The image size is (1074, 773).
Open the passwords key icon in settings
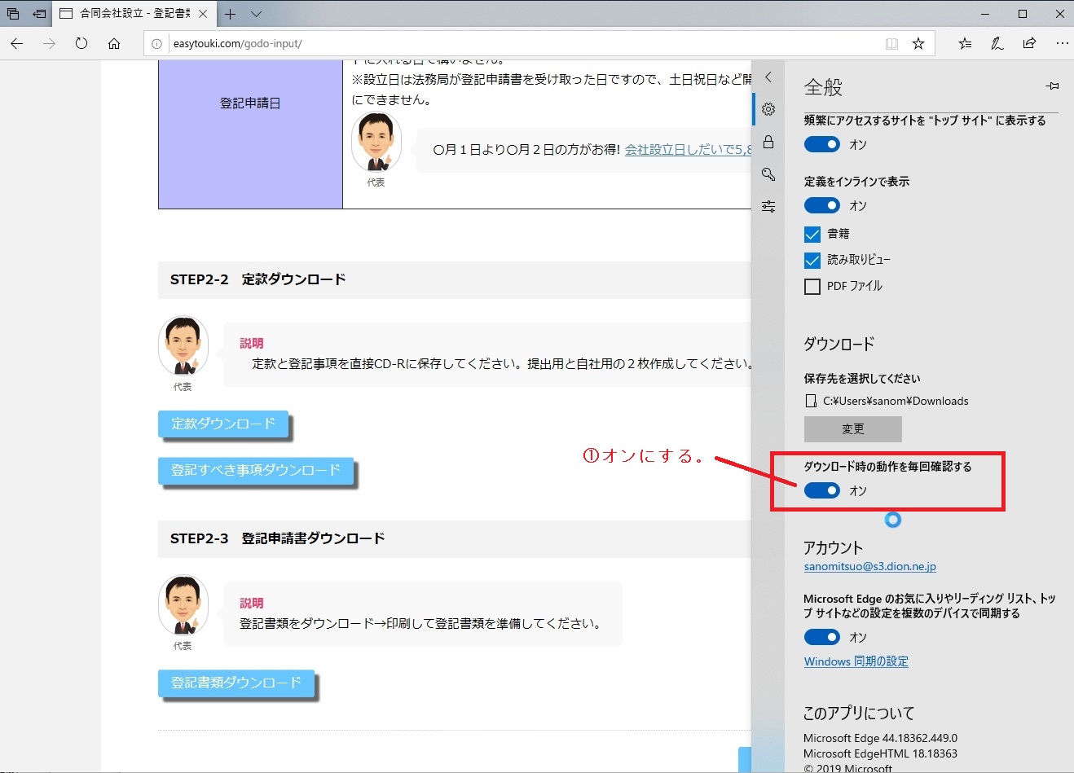768,174
